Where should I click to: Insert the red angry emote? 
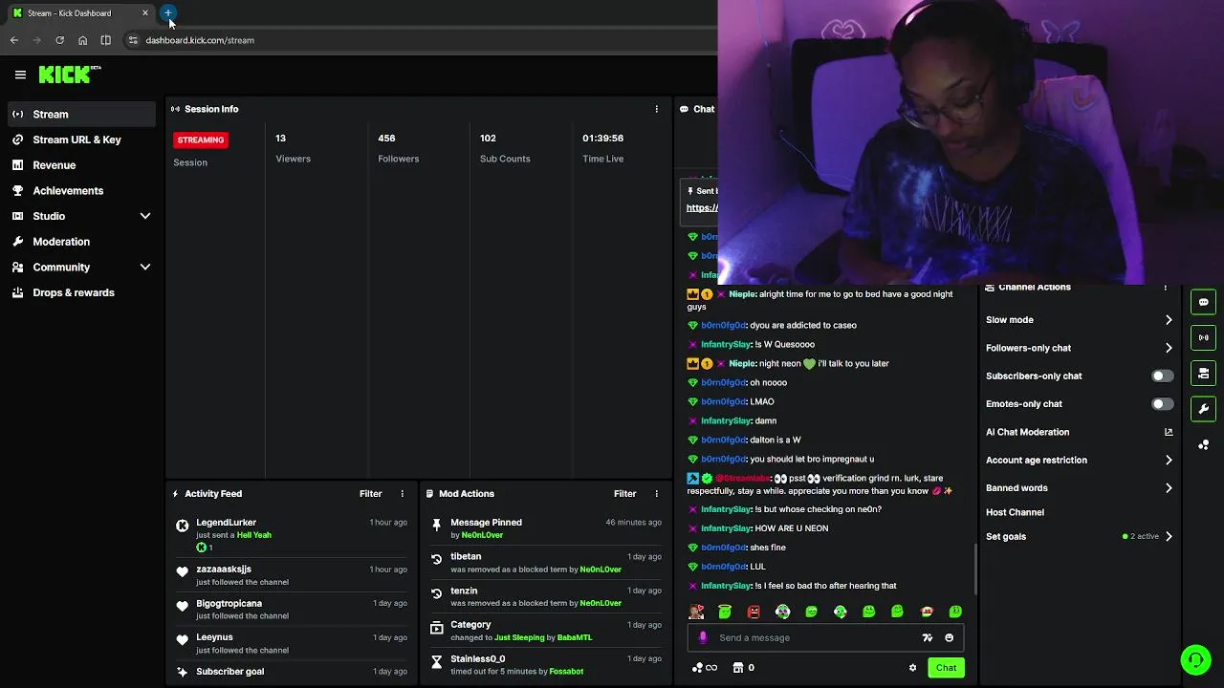point(754,612)
